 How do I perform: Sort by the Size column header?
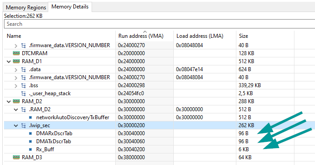pos(243,36)
